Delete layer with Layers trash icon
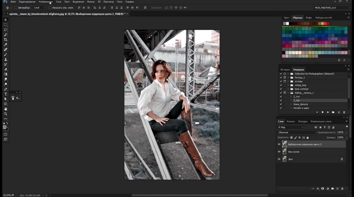This screenshot has width=354, height=197. click(x=342, y=188)
